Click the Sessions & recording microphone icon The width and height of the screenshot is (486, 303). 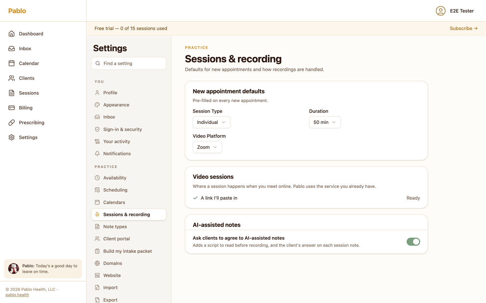pos(97,214)
